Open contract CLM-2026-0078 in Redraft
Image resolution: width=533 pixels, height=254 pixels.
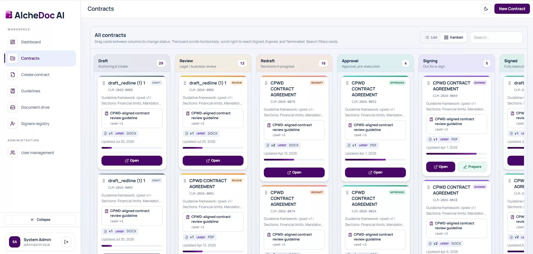[x=294, y=172]
